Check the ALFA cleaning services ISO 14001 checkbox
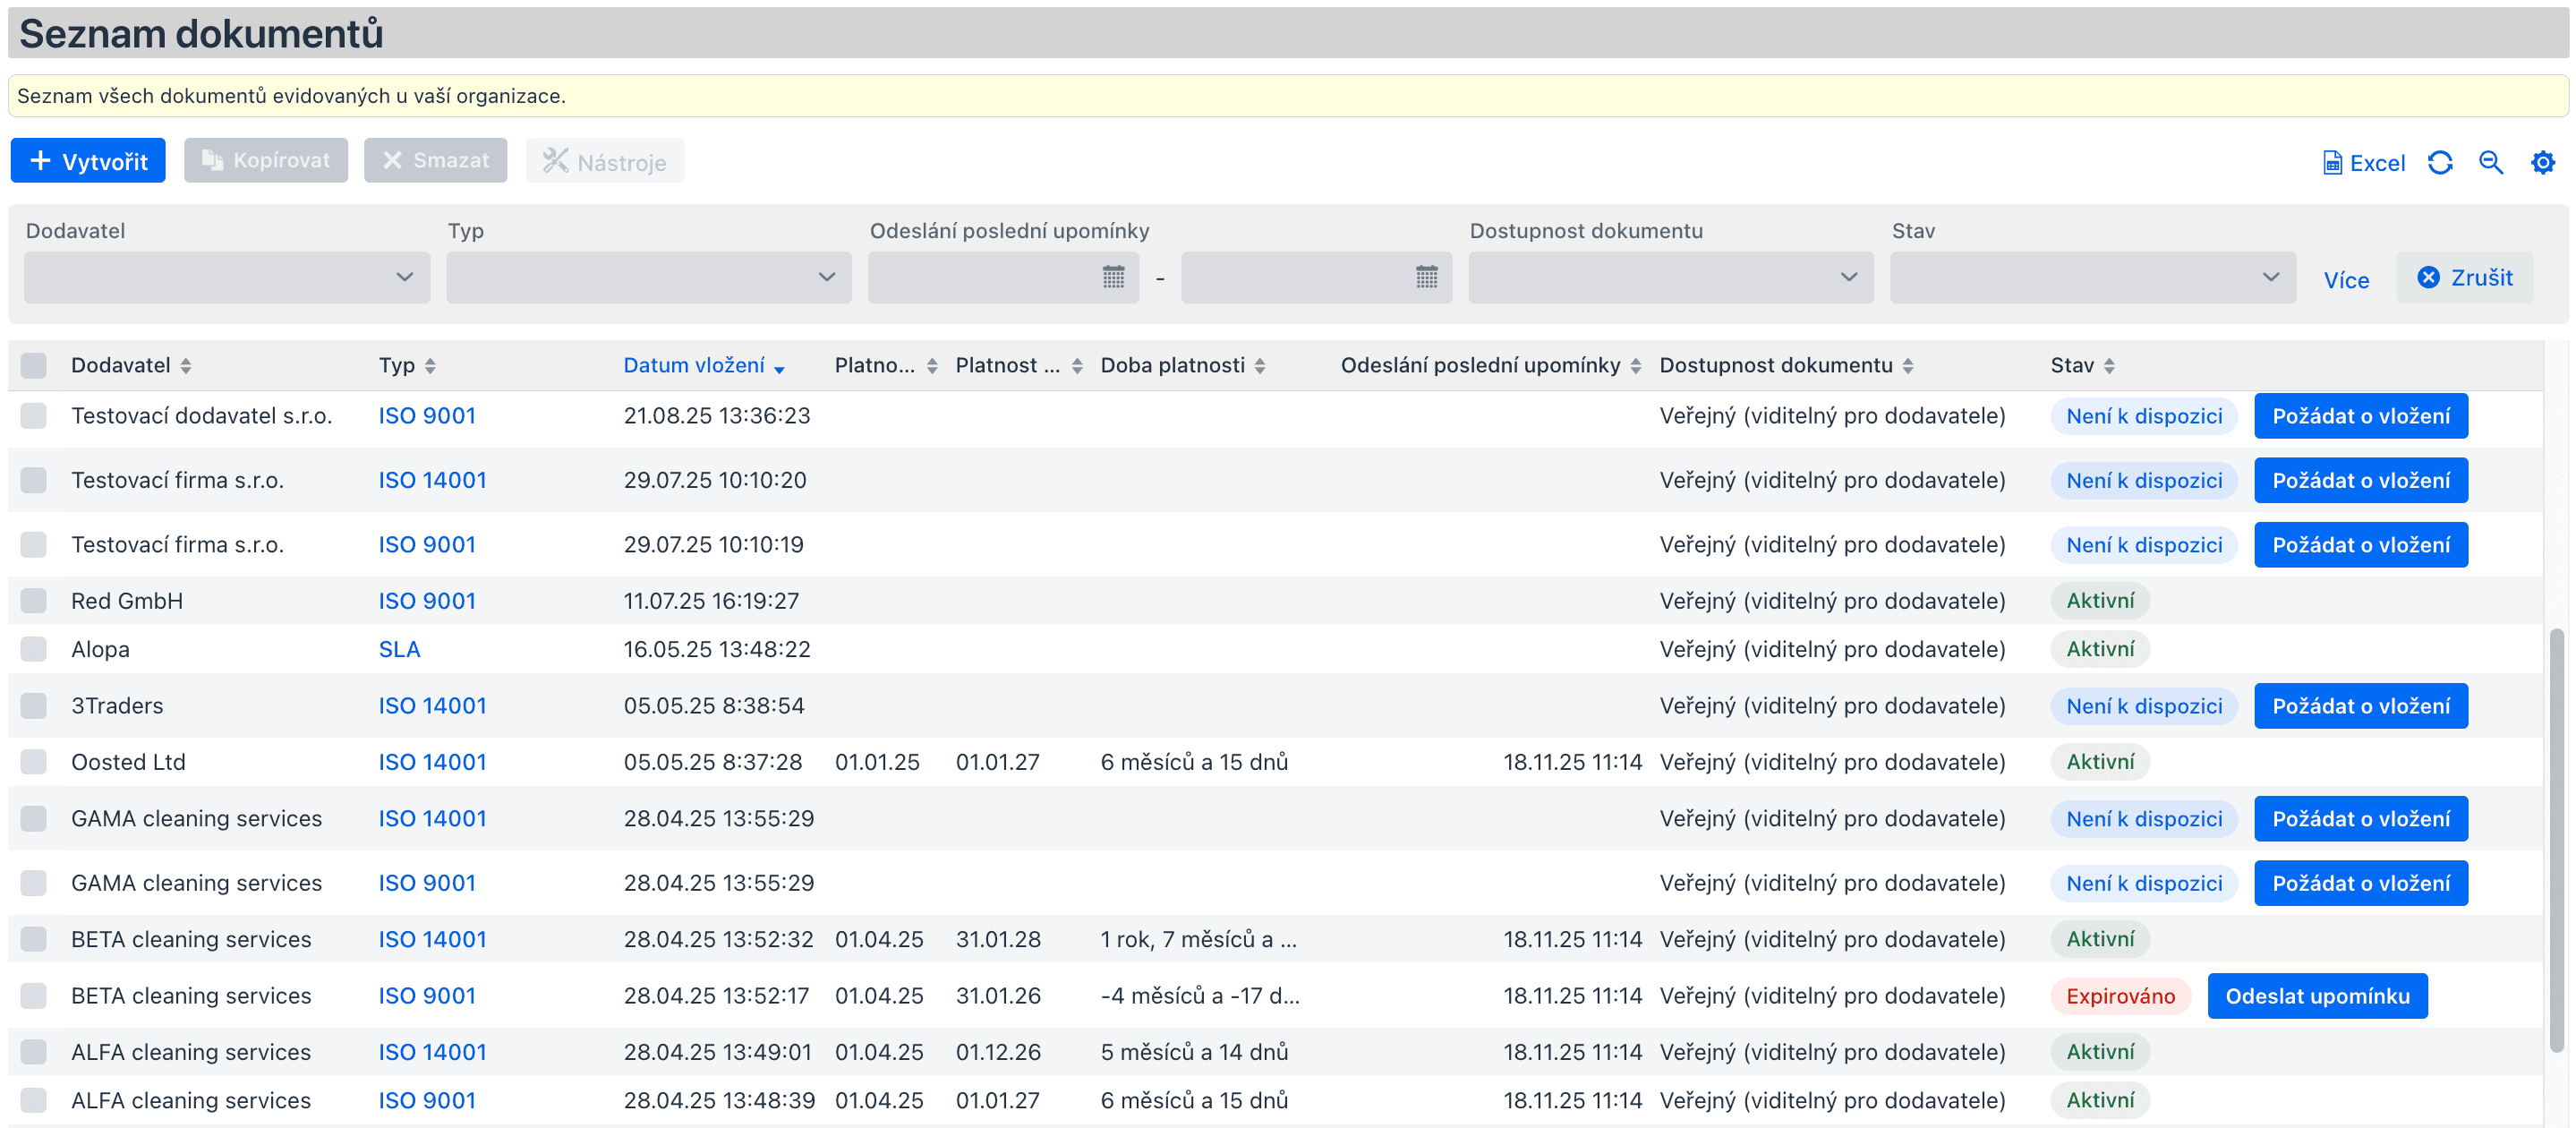This screenshot has width=2576, height=1128. click(x=34, y=1052)
